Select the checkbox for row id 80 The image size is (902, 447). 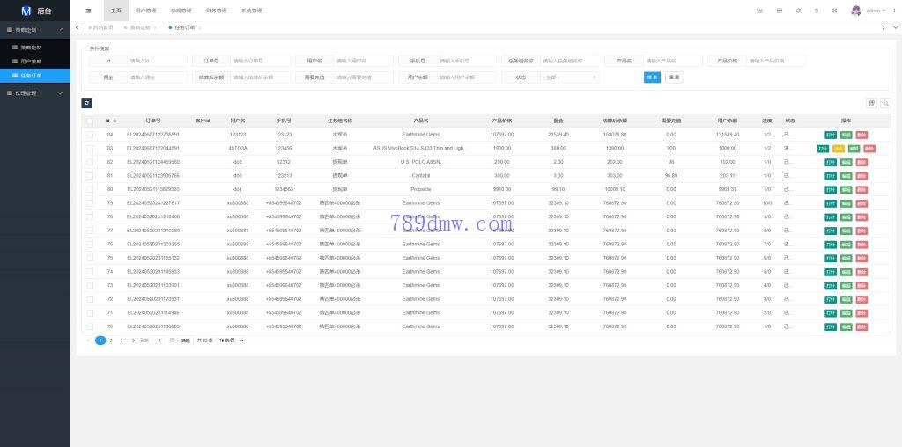coord(90,189)
